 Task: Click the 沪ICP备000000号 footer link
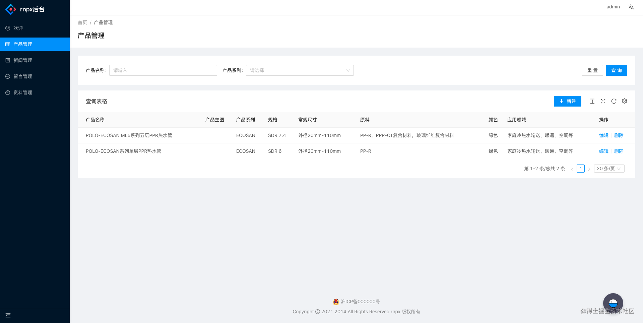[360, 302]
